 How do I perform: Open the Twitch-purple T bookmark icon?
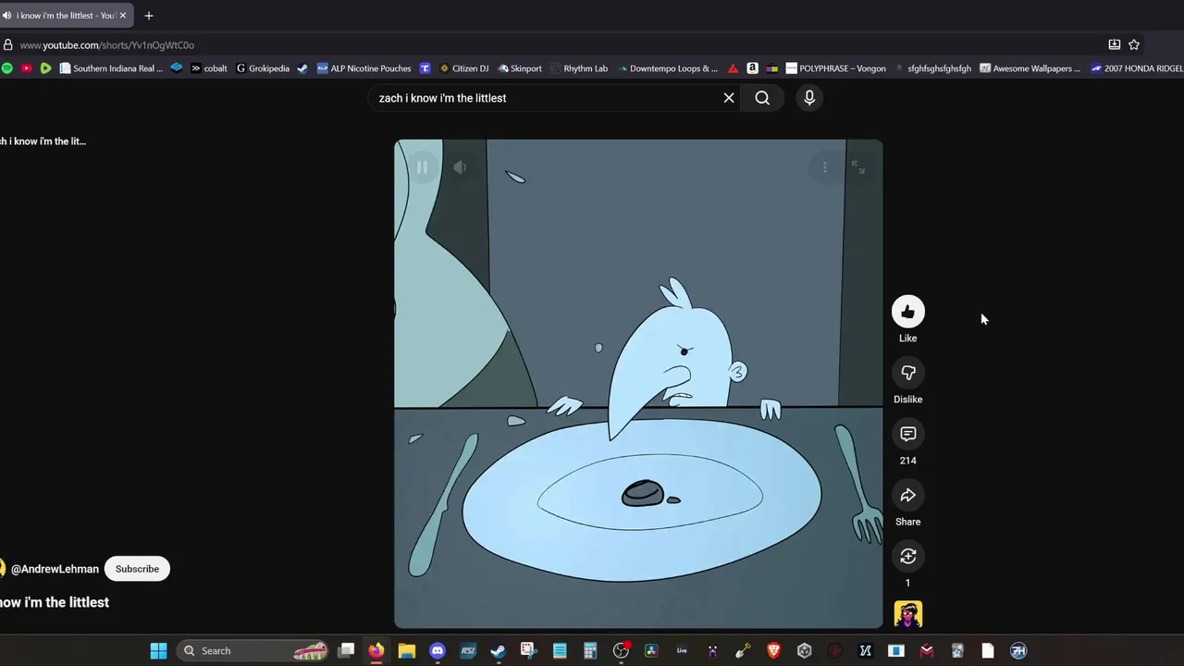click(425, 68)
